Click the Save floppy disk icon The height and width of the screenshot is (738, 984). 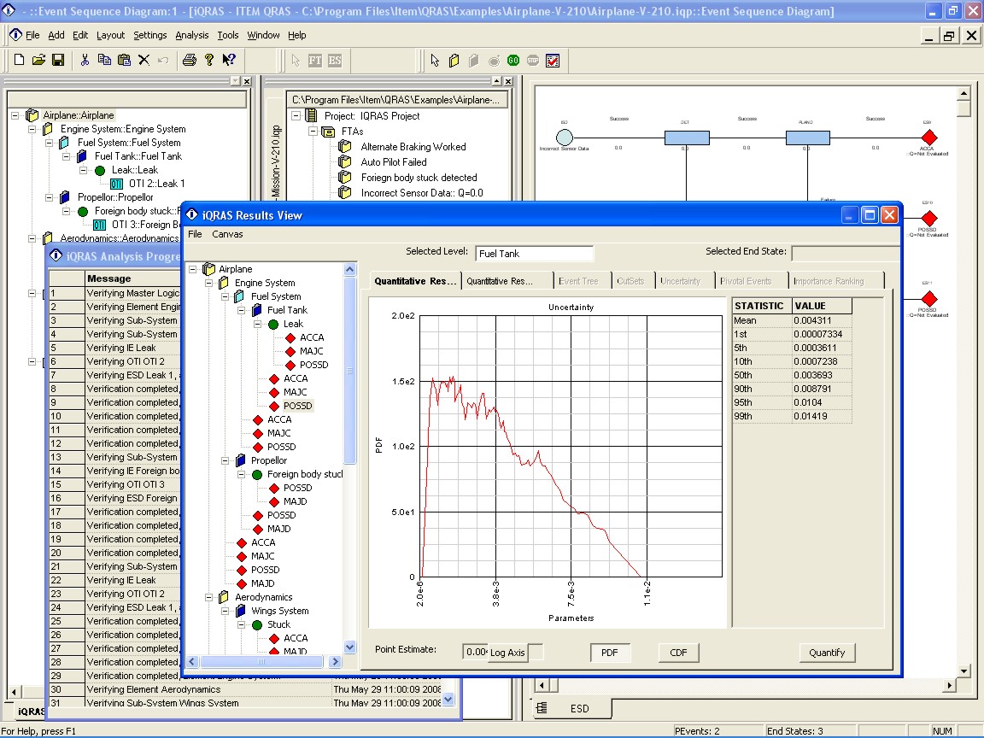pyautogui.click(x=58, y=61)
